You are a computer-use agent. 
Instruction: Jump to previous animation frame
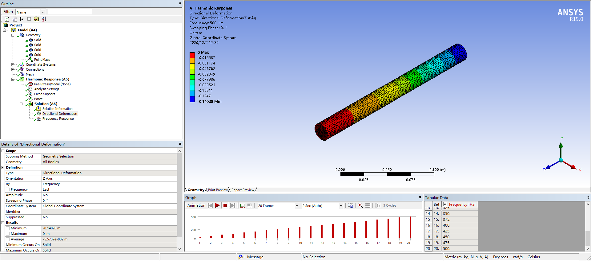(211, 205)
